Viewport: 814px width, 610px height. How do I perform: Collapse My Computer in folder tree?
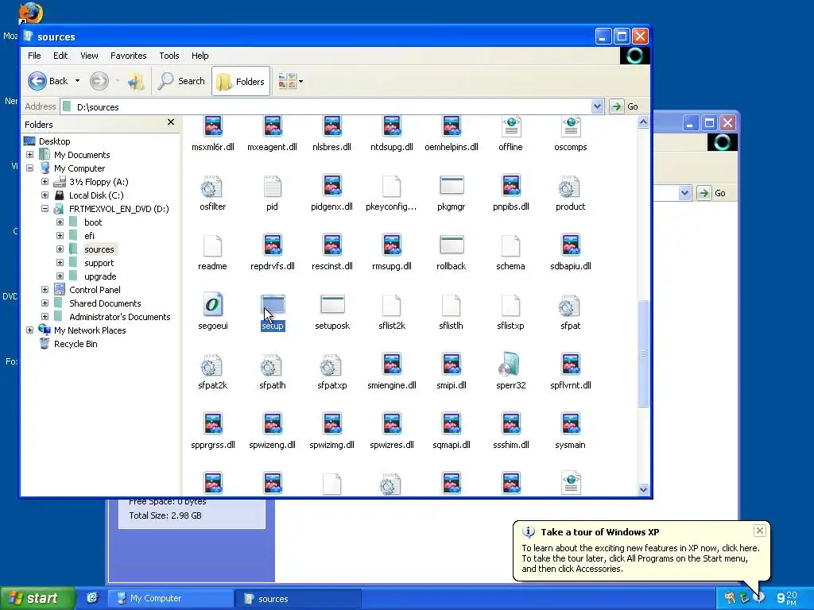click(x=29, y=168)
